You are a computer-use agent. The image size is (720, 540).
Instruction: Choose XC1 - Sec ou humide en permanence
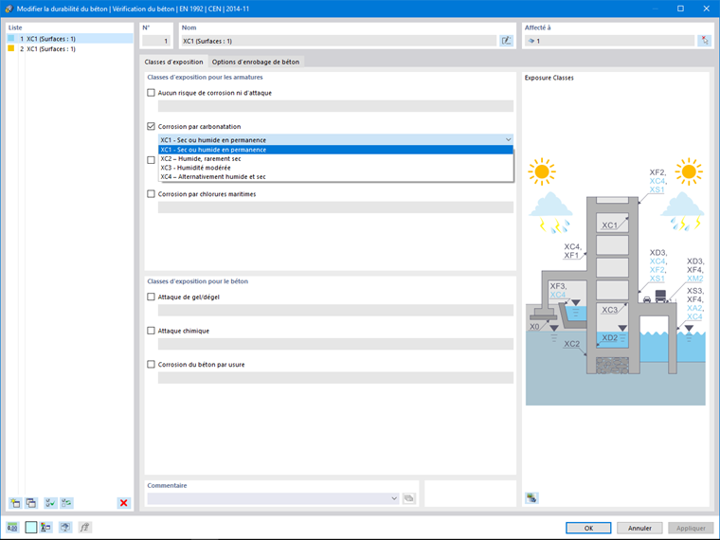[335, 150]
